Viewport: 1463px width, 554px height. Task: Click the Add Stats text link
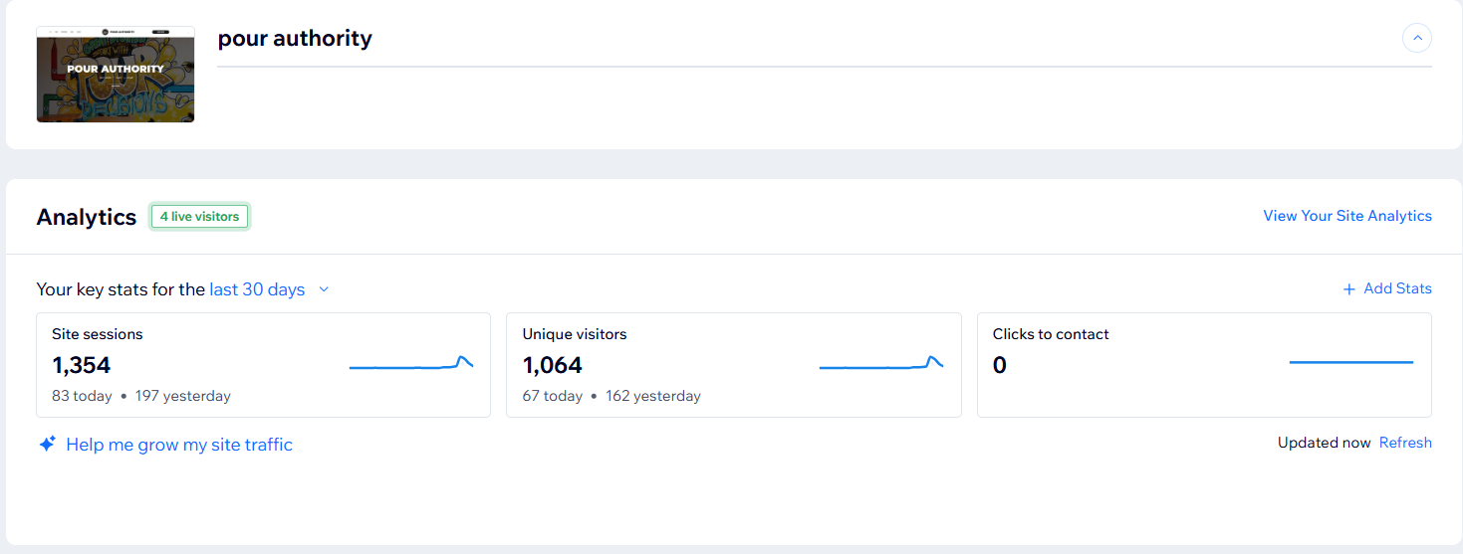point(1397,288)
